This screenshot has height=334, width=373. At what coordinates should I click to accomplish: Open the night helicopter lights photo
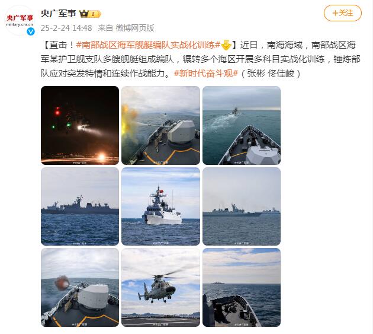(80, 125)
